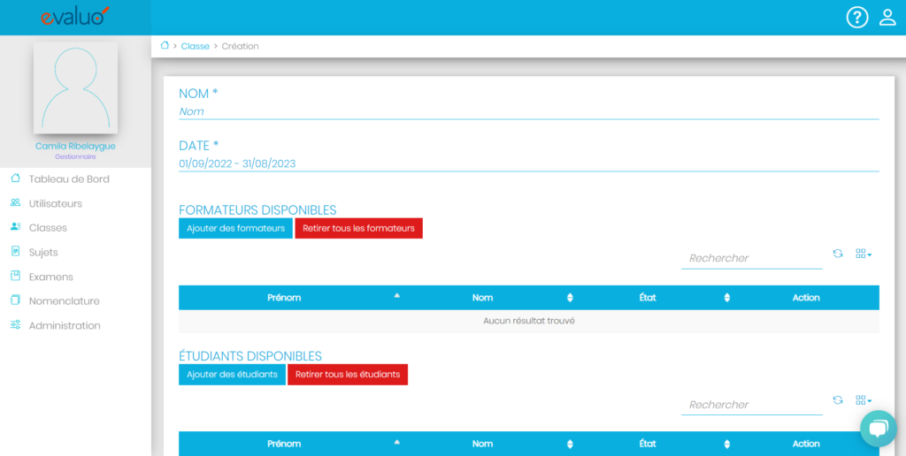Open the help question mark icon

pyautogui.click(x=856, y=18)
